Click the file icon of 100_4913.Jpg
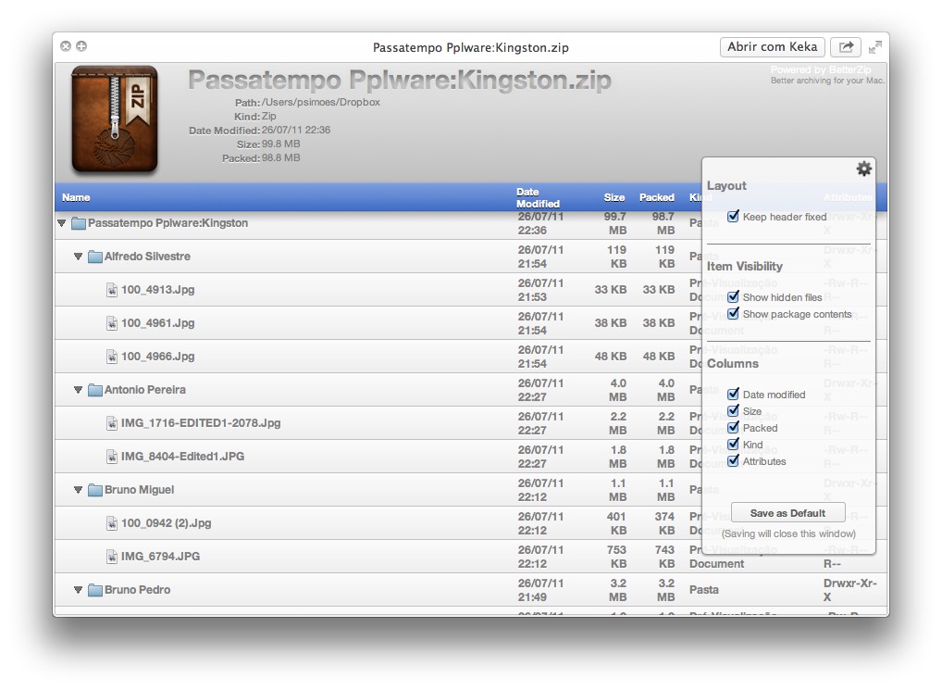The width and height of the screenshot is (942, 690). [112, 290]
